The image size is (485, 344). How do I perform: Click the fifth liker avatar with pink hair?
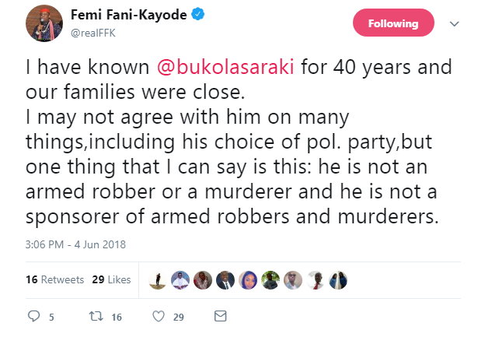(x=248, y=280)
